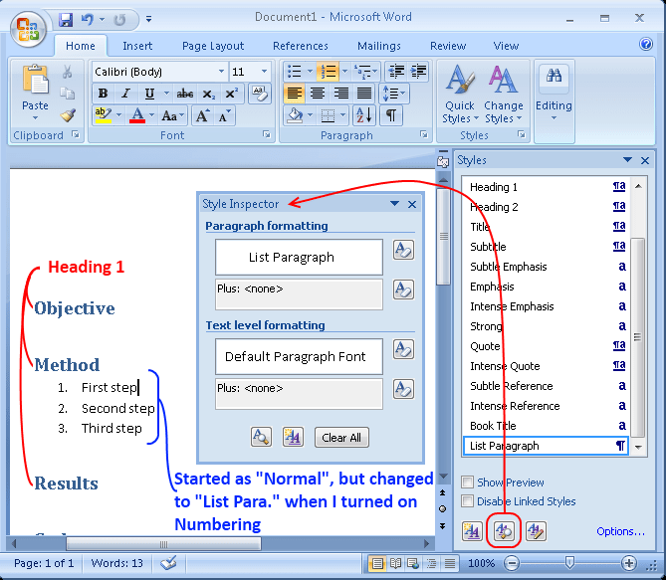Justify the text

pos(364,93)
